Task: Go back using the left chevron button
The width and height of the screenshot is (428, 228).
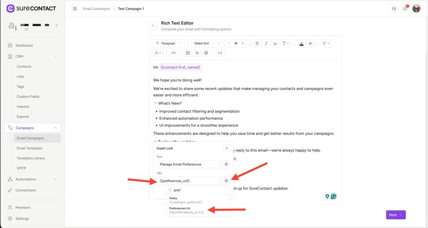Action: coord(153,26)
